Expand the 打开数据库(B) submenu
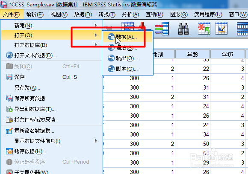Image resolution: width=248 pixels, height=174 pixels. click(52, 45)
